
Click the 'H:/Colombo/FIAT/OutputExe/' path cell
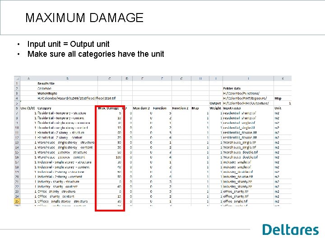(x=246, y=103)
